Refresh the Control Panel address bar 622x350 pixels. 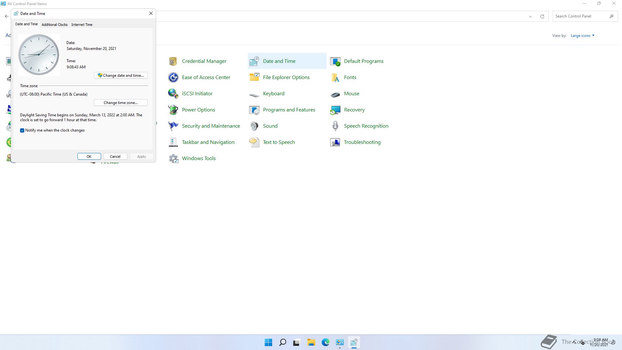point(542,16)
